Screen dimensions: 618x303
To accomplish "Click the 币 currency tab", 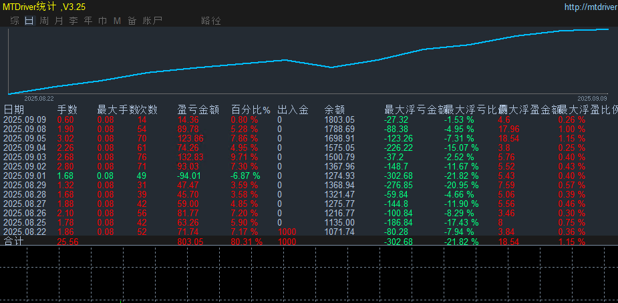I will coord(102,21).
